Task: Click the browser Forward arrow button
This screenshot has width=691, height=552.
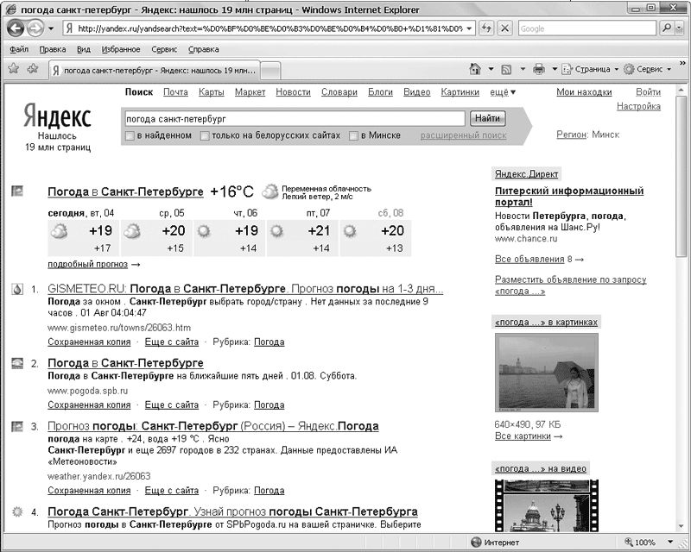Action: [35, 28]
